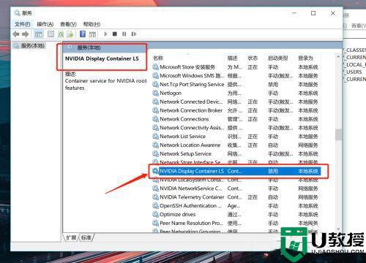366x263 pixels.
Task: Click the Refresh toolbar icon
Action: 61,34
